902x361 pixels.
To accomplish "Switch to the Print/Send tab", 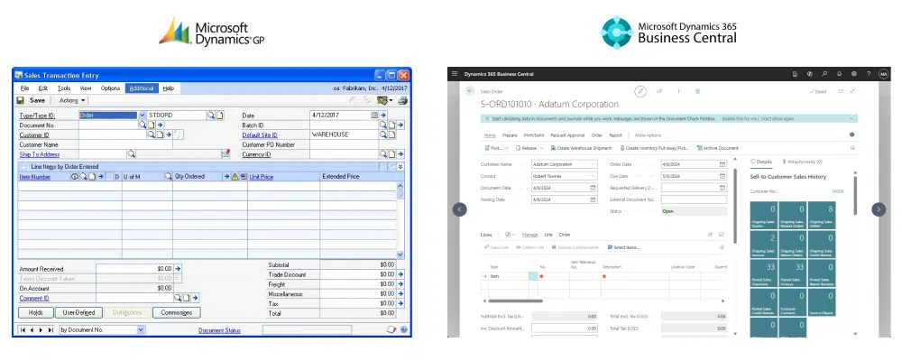I will 534,135.
